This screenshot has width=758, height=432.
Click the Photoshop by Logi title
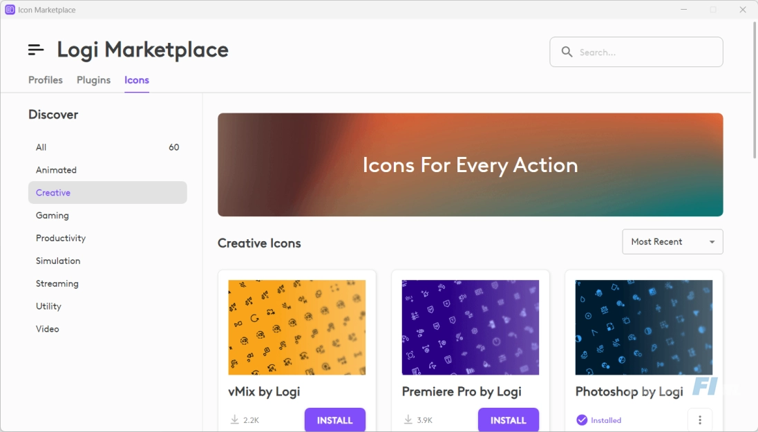(x=629, y=391)
